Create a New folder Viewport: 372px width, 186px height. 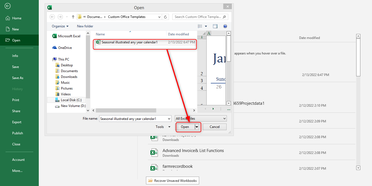click(85, 26)
